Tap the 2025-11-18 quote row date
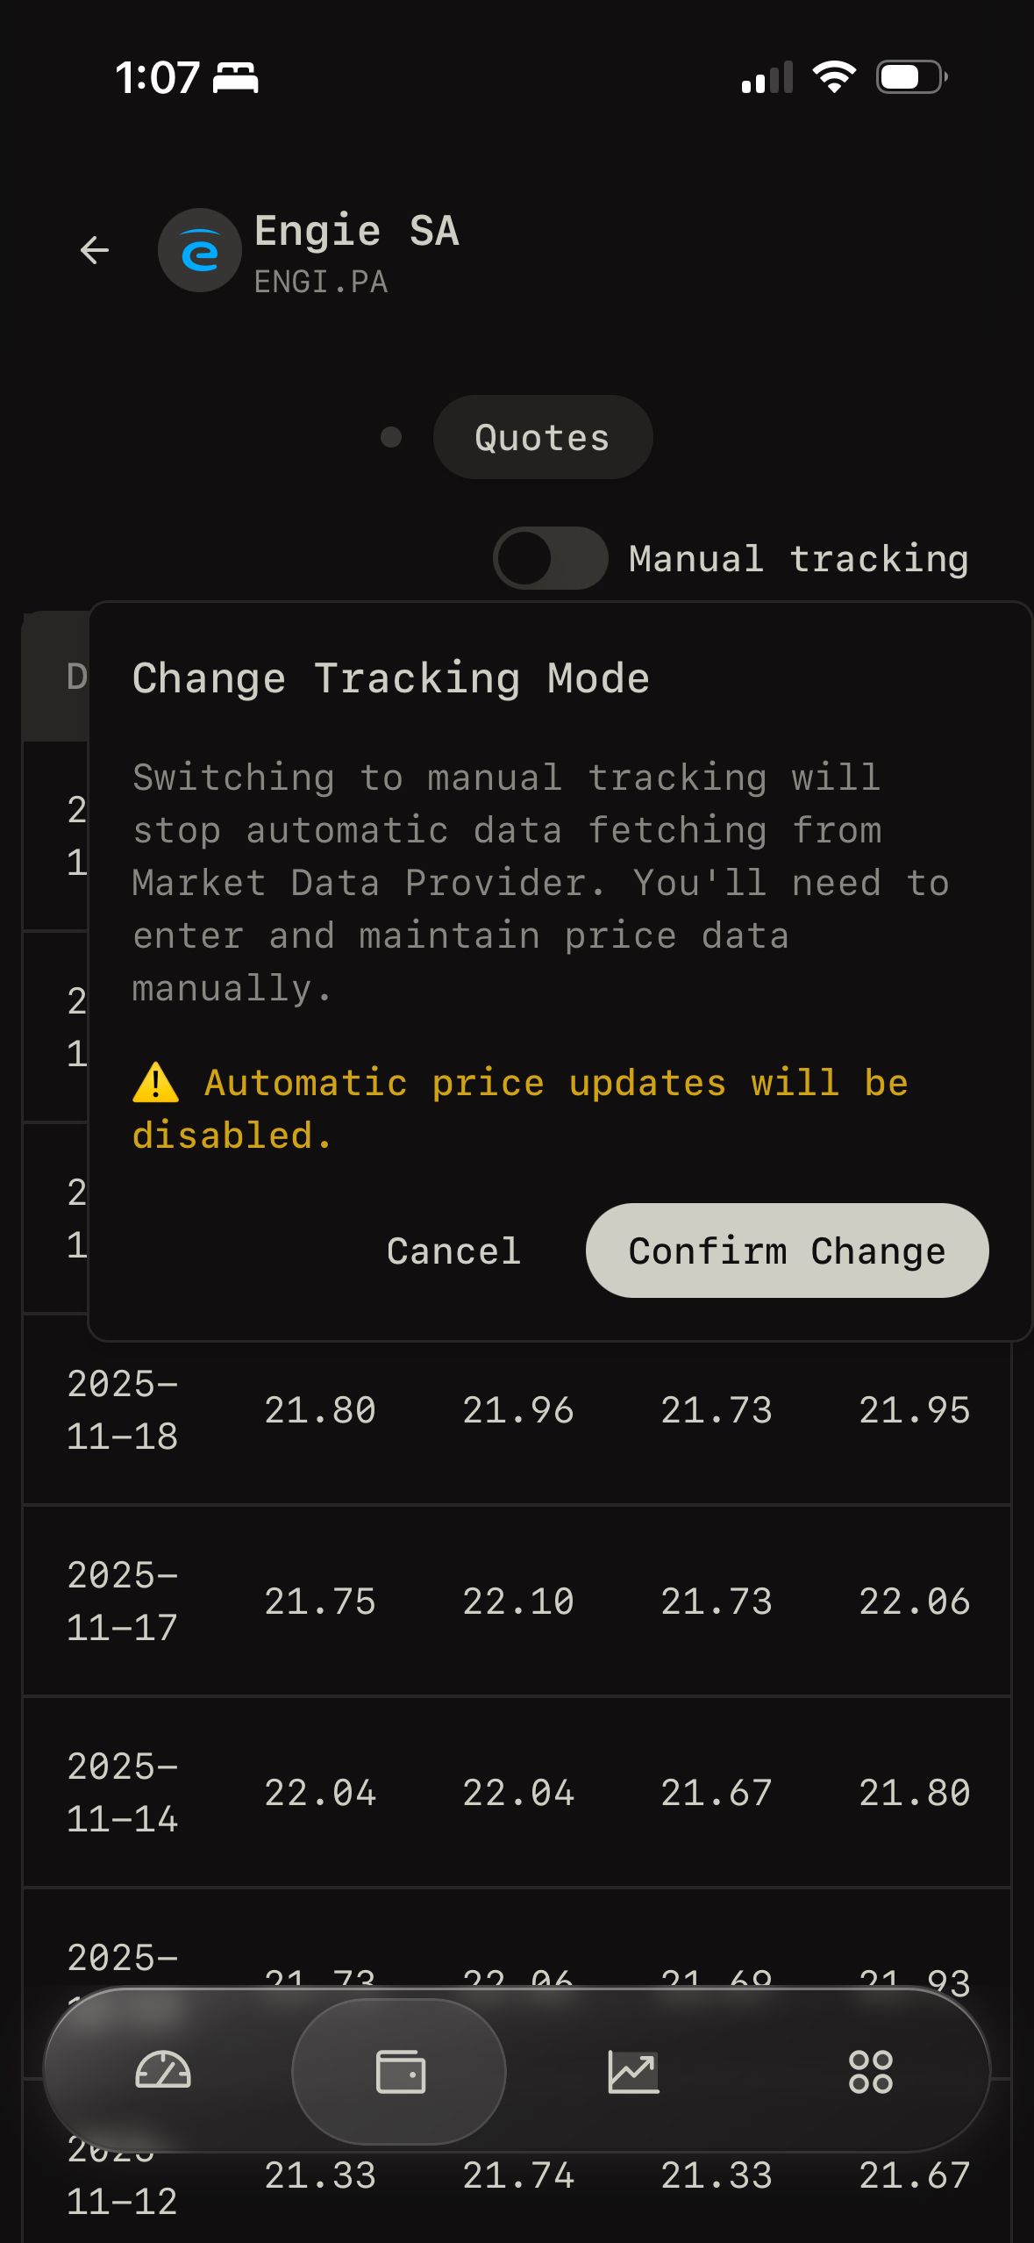Image resolution: width=1034 pixels, height=2243 pixels. 123,1410
